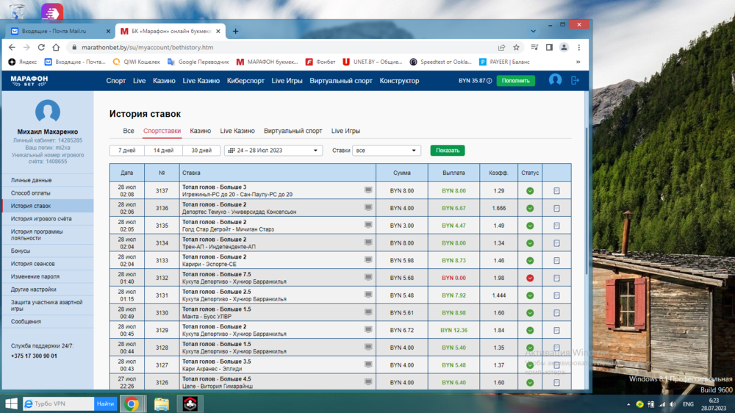
Task: Bookmark this page with the star icon
Action: click(x=516, y=47)
